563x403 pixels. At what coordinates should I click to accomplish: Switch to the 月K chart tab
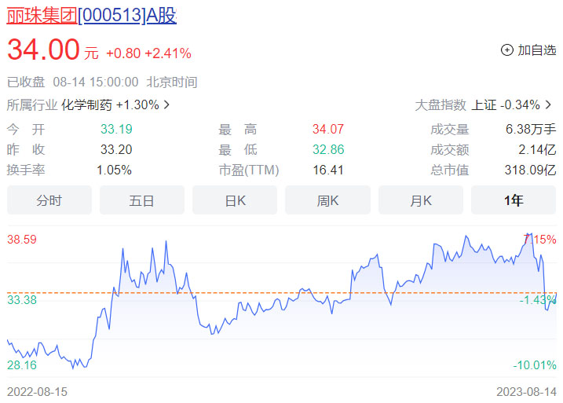(421, 200)
